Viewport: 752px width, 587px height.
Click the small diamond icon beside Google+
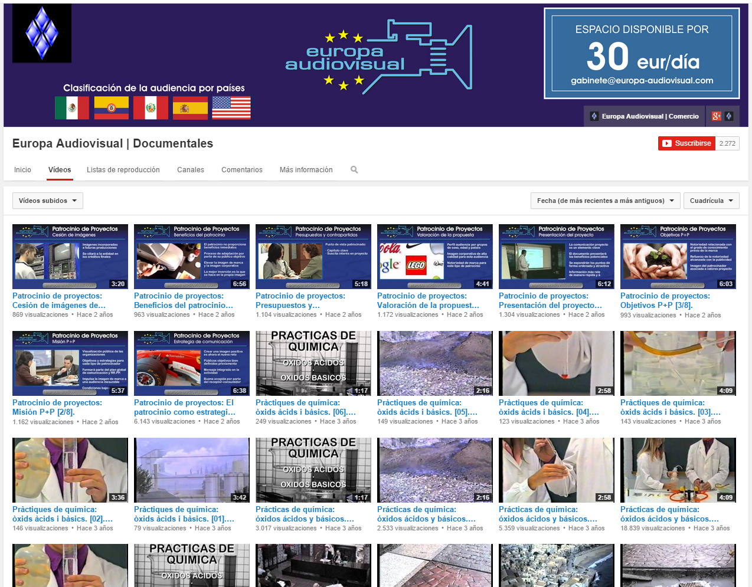(729, 116)
